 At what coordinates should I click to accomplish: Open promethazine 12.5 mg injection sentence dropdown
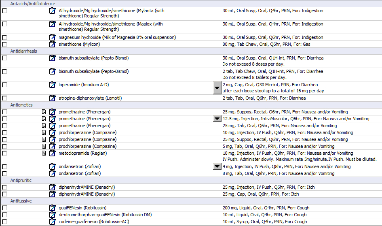[217, 119]
